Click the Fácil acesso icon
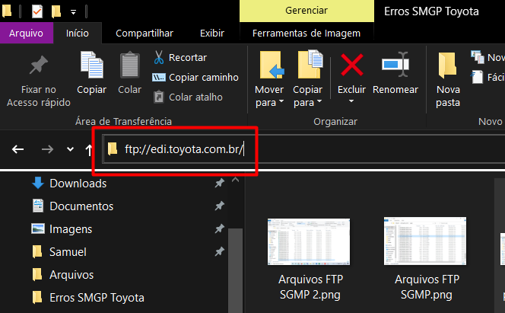The image size is (505, 313). [x=478, y=77]
